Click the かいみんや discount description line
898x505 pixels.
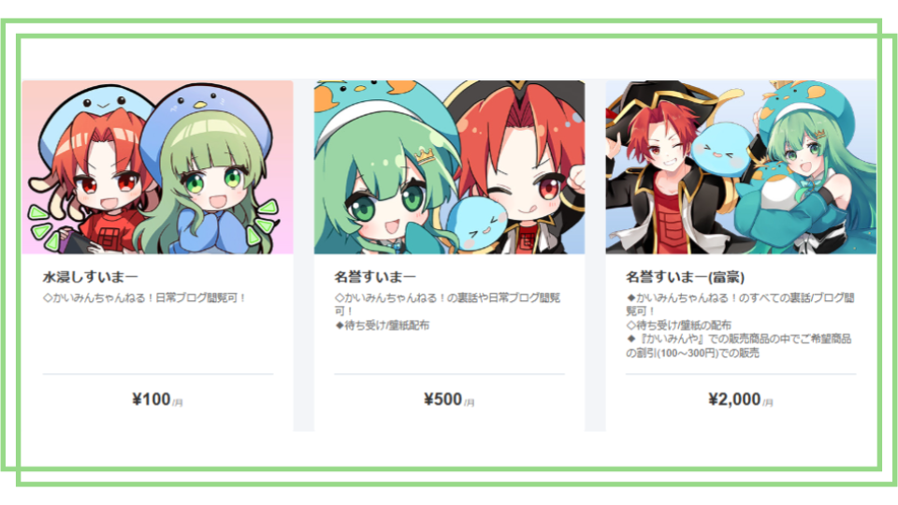pyautogui.click(x=738, y=346)
